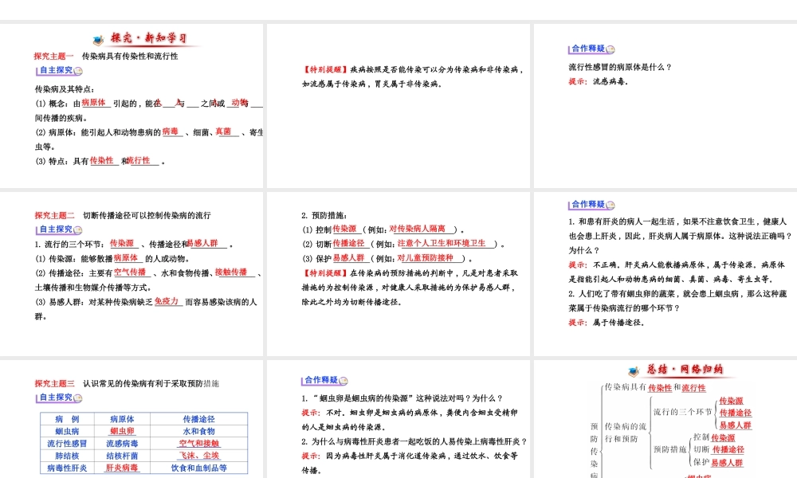Click 预防措施 node in summary diagram
This screenshot has height=478, width=797.
coord(670,449)
